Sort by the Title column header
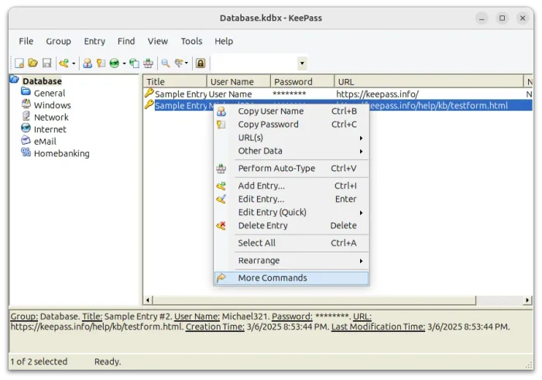Viewport: 542px width, 380px height. click(x=175, y=82)
